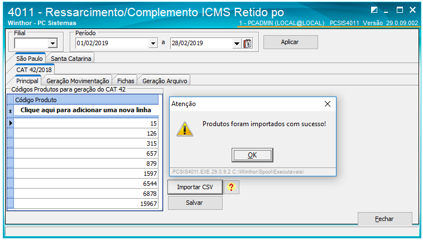
Task: Open the period calendar picker icon
Action: (247, 44)
